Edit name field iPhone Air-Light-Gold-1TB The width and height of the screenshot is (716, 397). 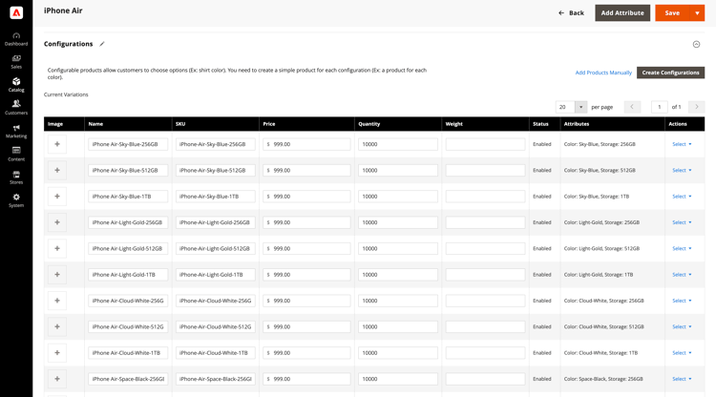click(128, 275)
